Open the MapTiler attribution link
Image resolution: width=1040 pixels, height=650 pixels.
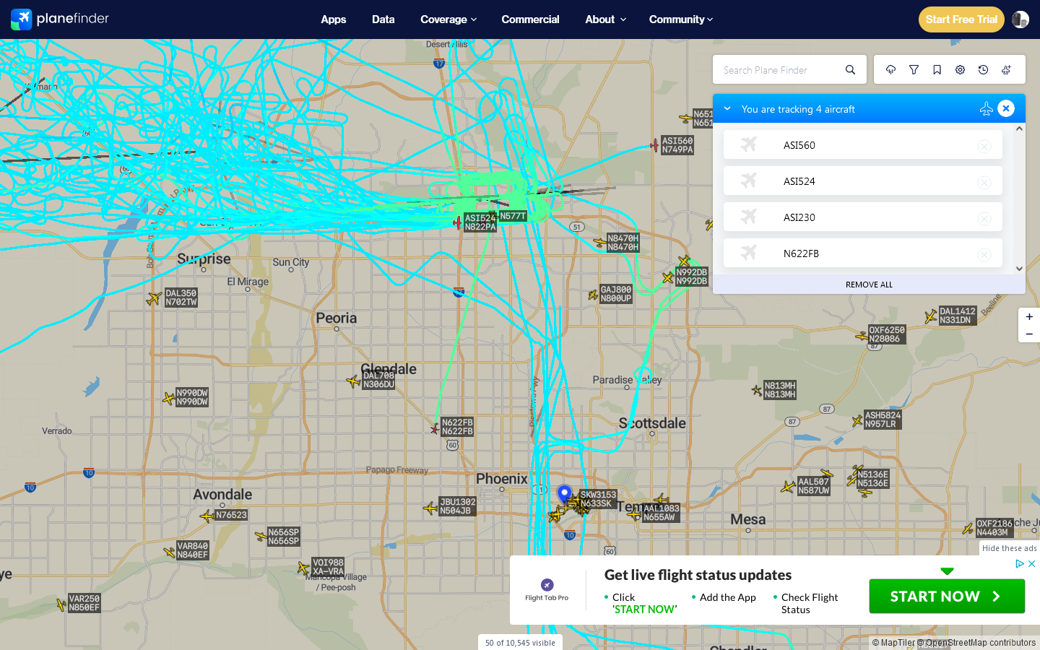pyautogui.click(x=893, y=643)
